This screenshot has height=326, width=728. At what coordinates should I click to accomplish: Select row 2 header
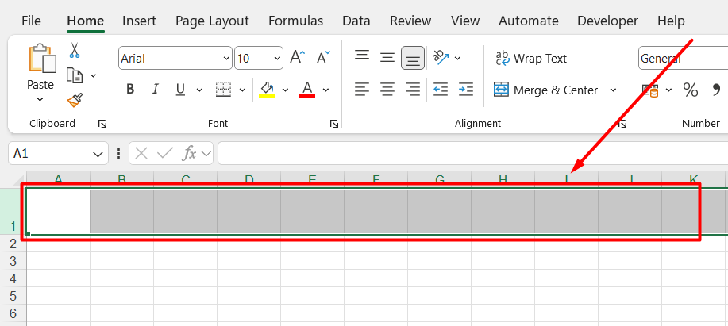pos(13,244)
